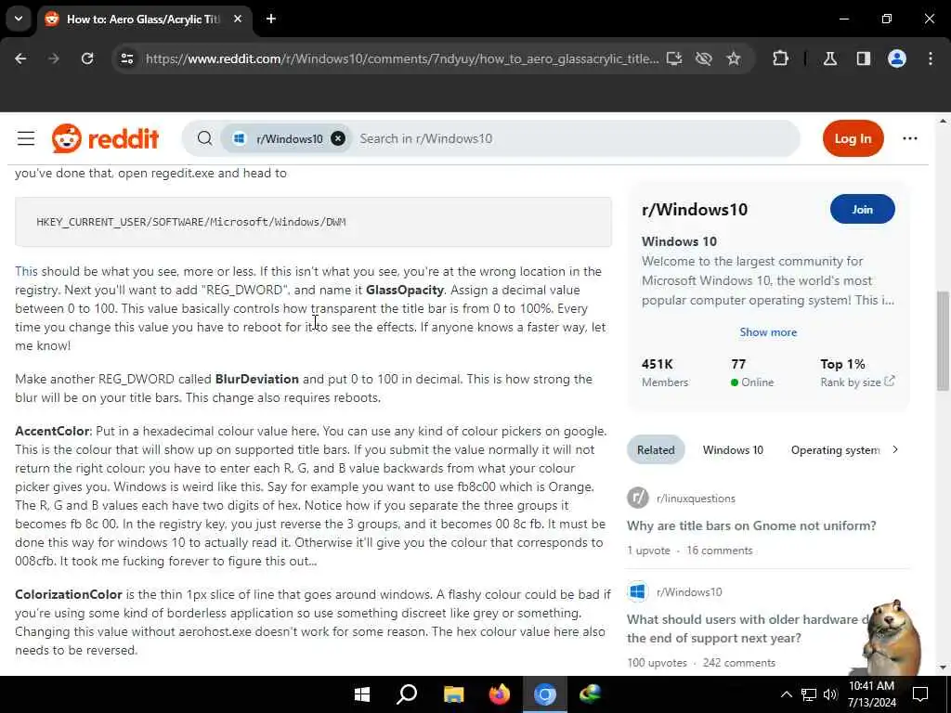951x713 pixels.
Task: Open the browser extensions puzzle icon
Action: 780,58
